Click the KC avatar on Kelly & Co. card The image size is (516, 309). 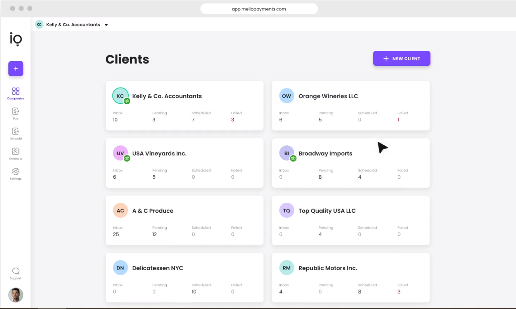coord(120,96)
